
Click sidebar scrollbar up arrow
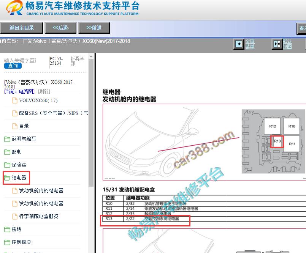[x=91, y=56]
